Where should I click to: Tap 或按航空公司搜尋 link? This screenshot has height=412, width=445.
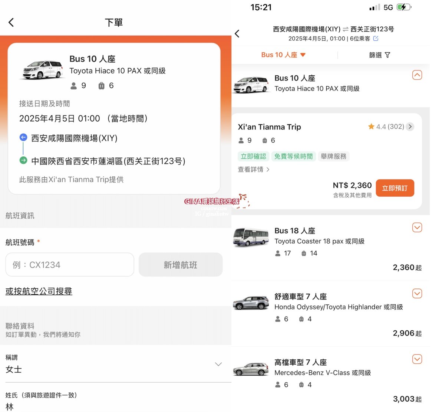39,291
